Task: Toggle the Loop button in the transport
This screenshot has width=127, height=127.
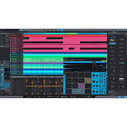Action: [x=68, y=97]
